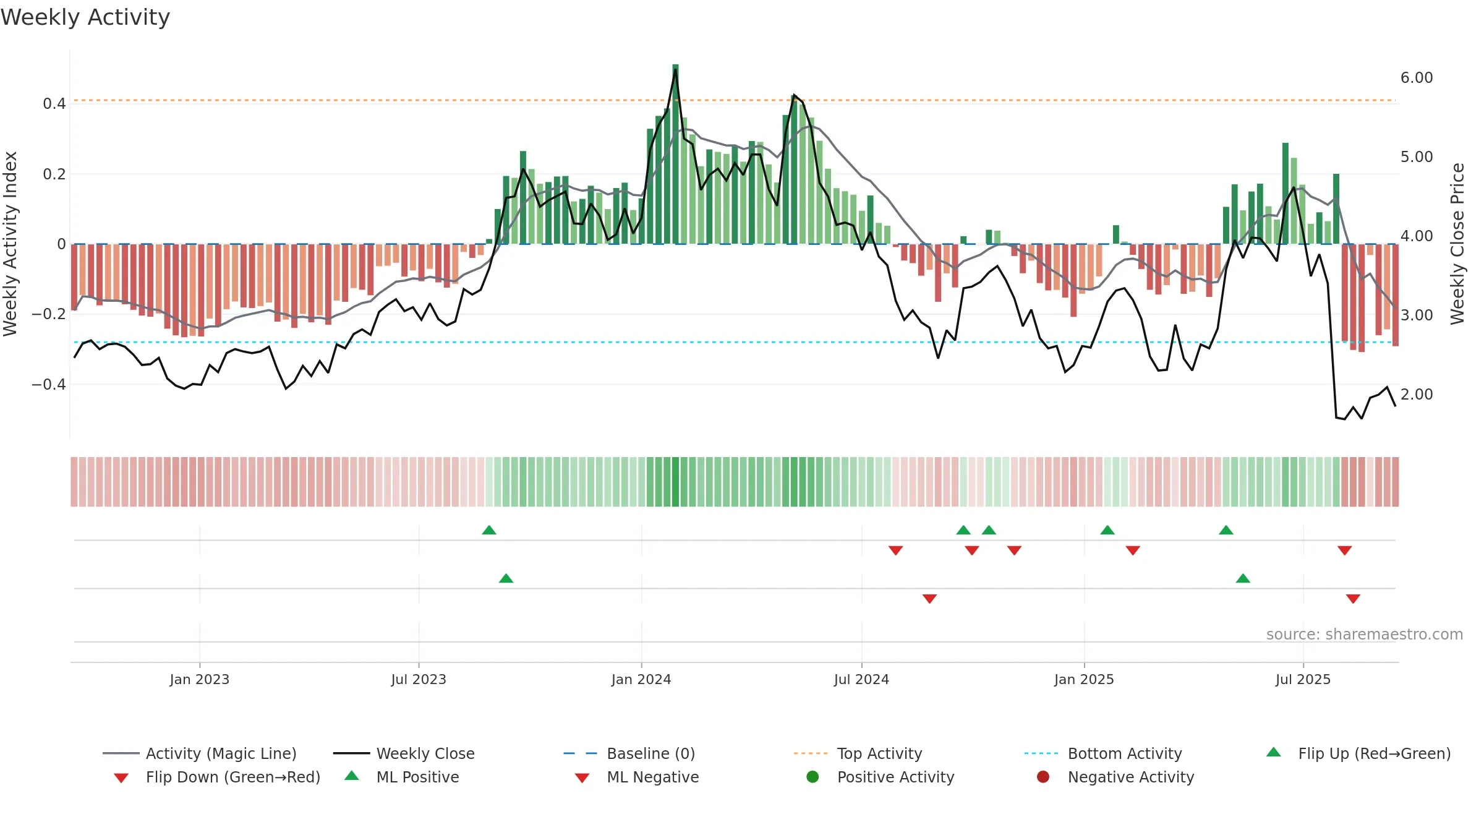Select the ML Positive triangle in autumn 2023
The width and height of the screenshot is (1484, 835).
(x=506, y=578)
